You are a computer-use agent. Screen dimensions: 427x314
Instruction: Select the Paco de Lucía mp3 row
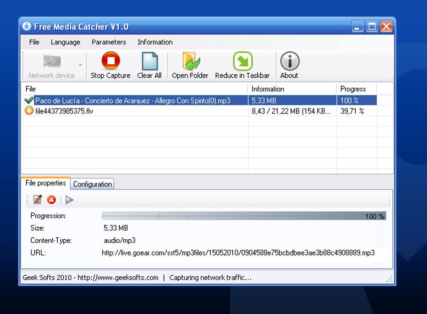coord(199,101)
